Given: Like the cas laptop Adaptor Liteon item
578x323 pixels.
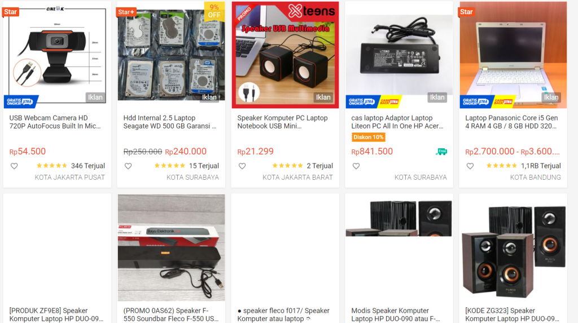Looking at the screenshot, I should point(356,166).
